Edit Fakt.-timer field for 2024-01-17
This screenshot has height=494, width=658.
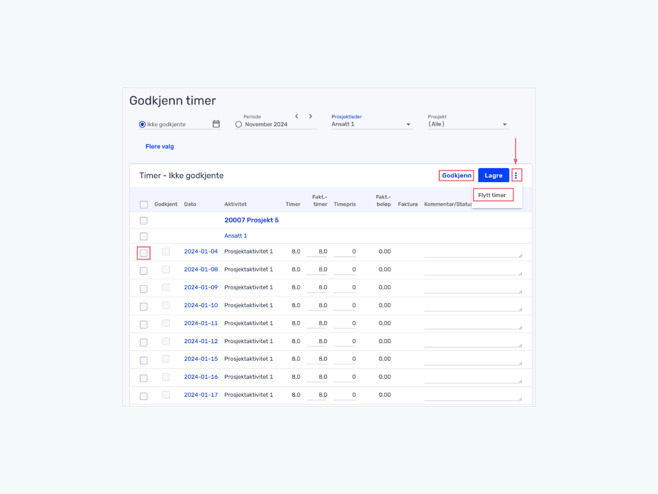tap(317, 395)
